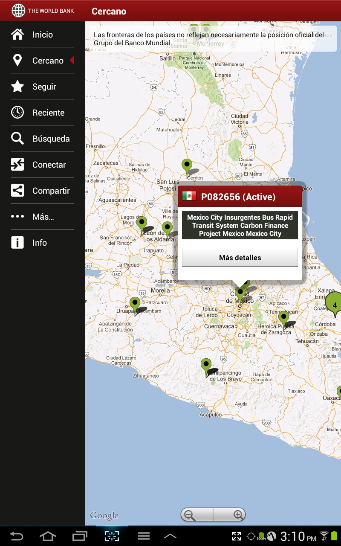
Task: Select the Cercano location pin icon
Action: 17,61
